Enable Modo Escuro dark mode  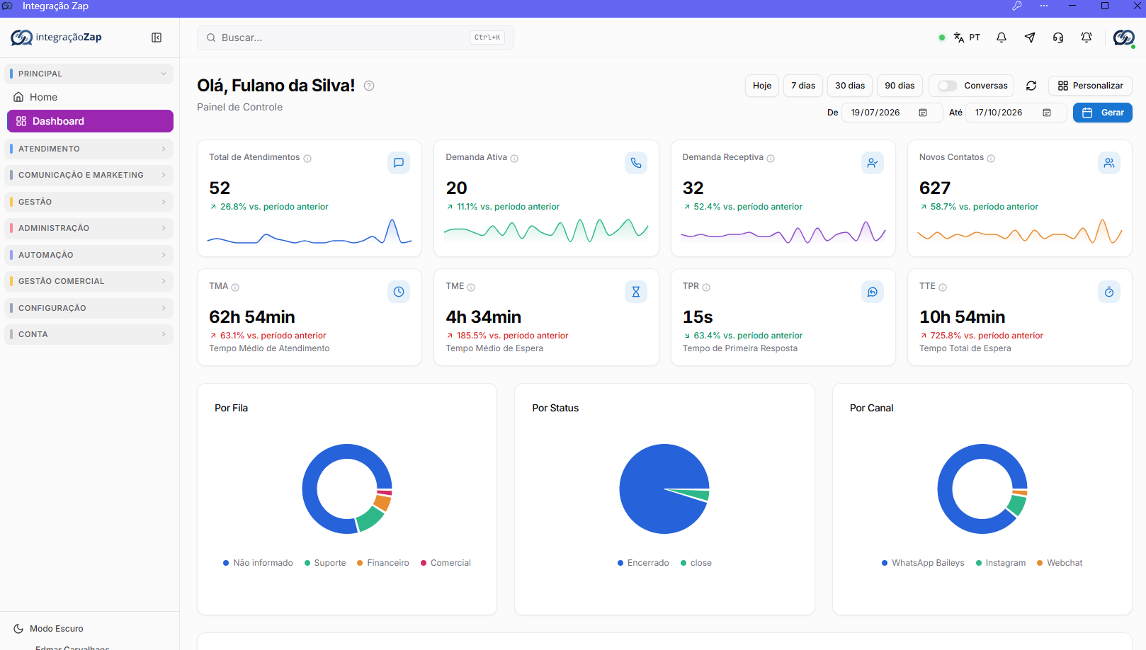[48, 629]
